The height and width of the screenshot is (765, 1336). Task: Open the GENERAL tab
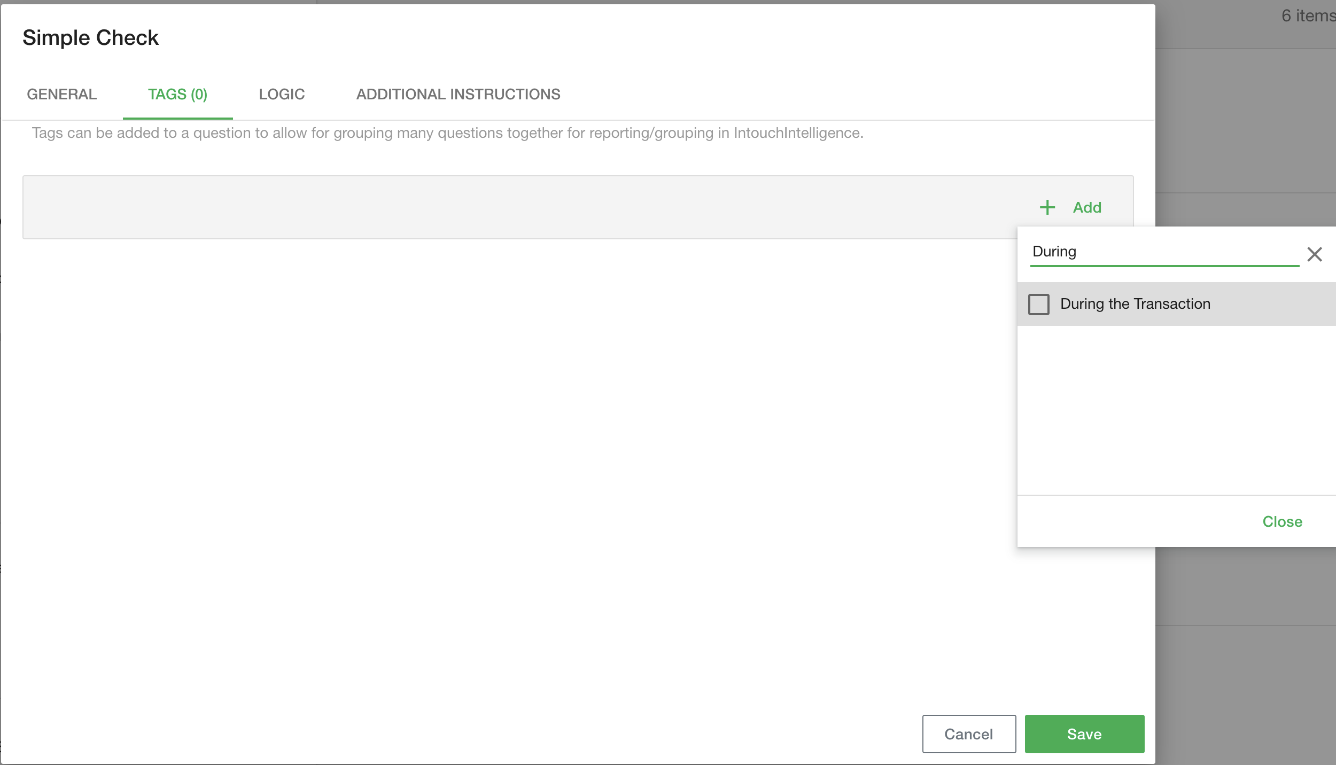(x=62, y=94)
